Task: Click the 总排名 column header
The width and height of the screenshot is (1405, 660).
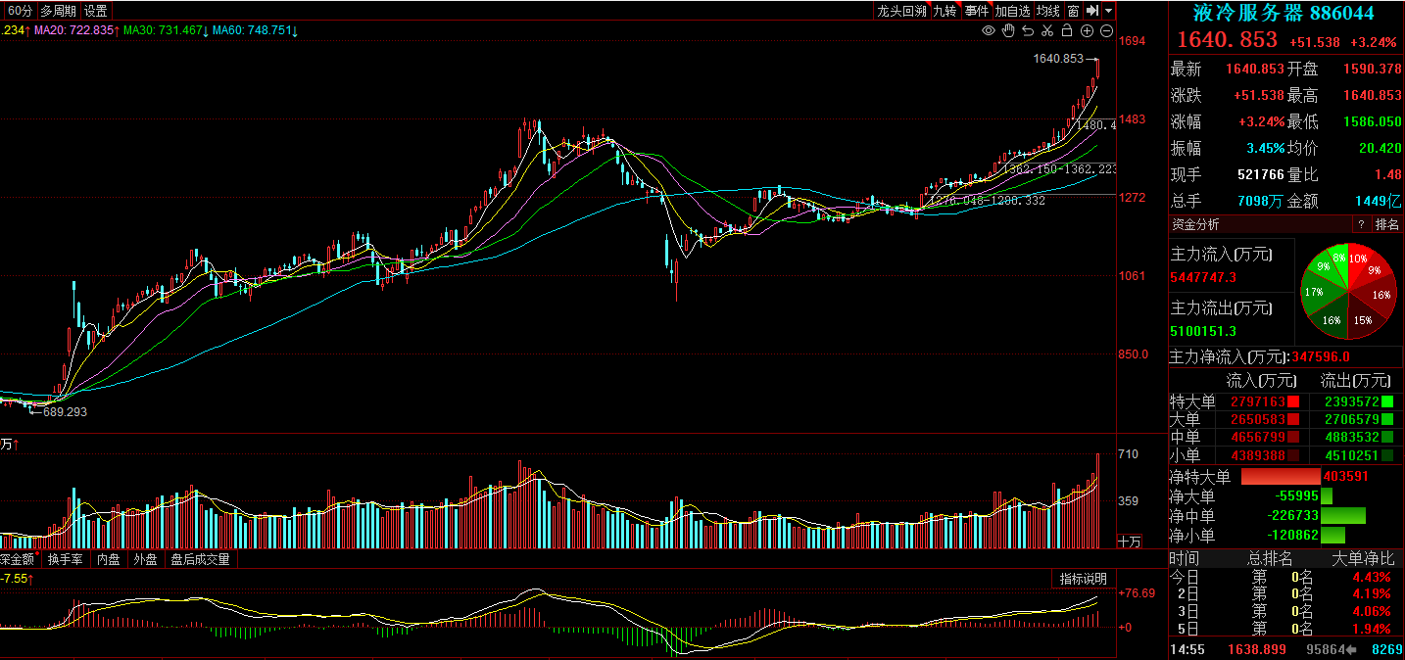Action: pyautogui.click(x=1270, y=558)
